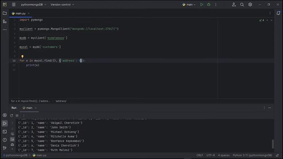This screenshot has width=283, height=159.
Task: Open main run configuration dropdown
Action: (189, 4)
